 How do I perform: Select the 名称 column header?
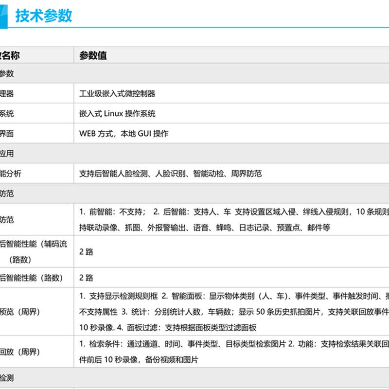click(10, 55)
